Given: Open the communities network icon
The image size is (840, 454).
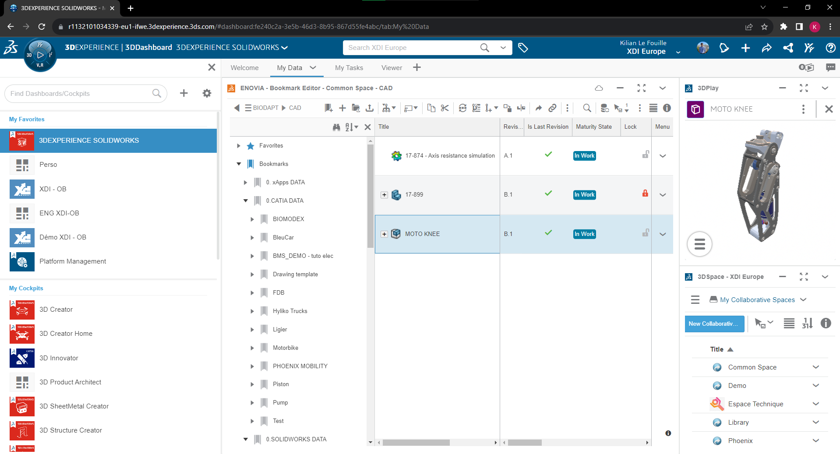Looking at the screenshot, I should (788, 48).
